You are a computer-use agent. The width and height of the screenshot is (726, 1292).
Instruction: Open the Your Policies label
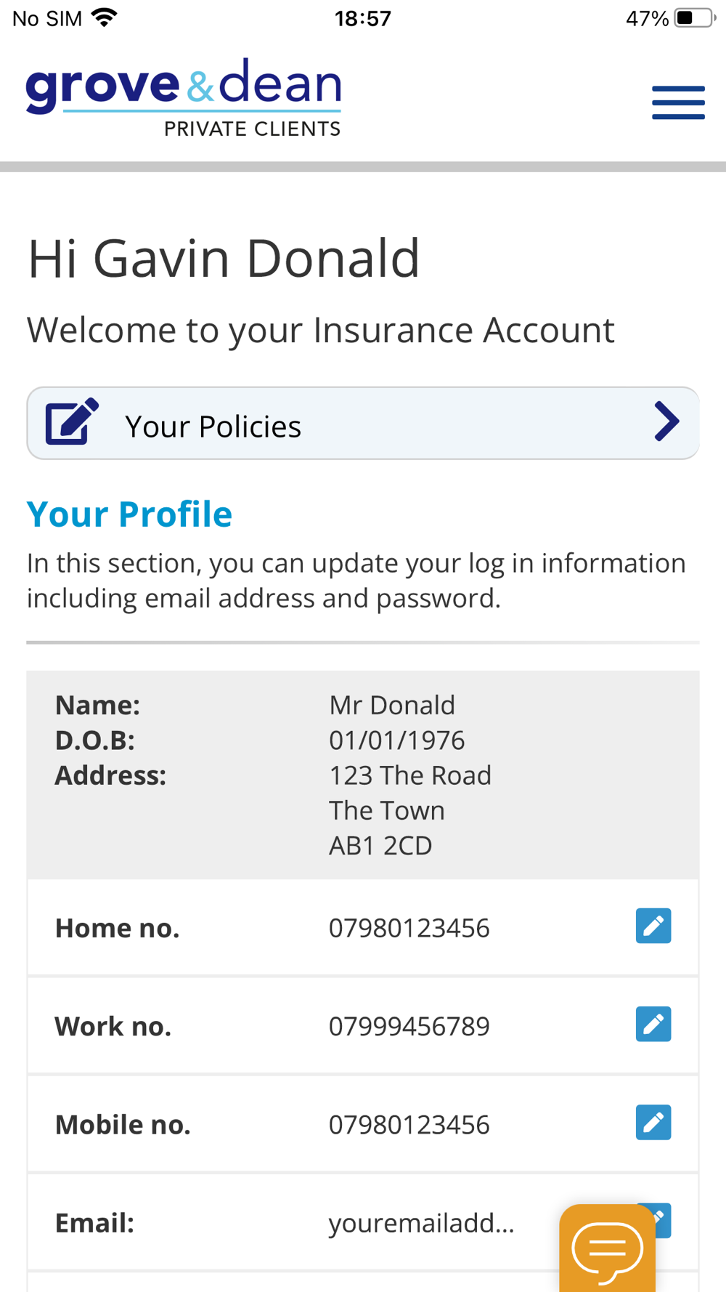click(213, 427)
